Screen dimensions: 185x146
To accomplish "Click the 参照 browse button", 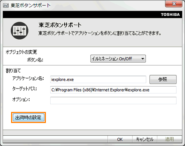I will (x=163, y=79).
